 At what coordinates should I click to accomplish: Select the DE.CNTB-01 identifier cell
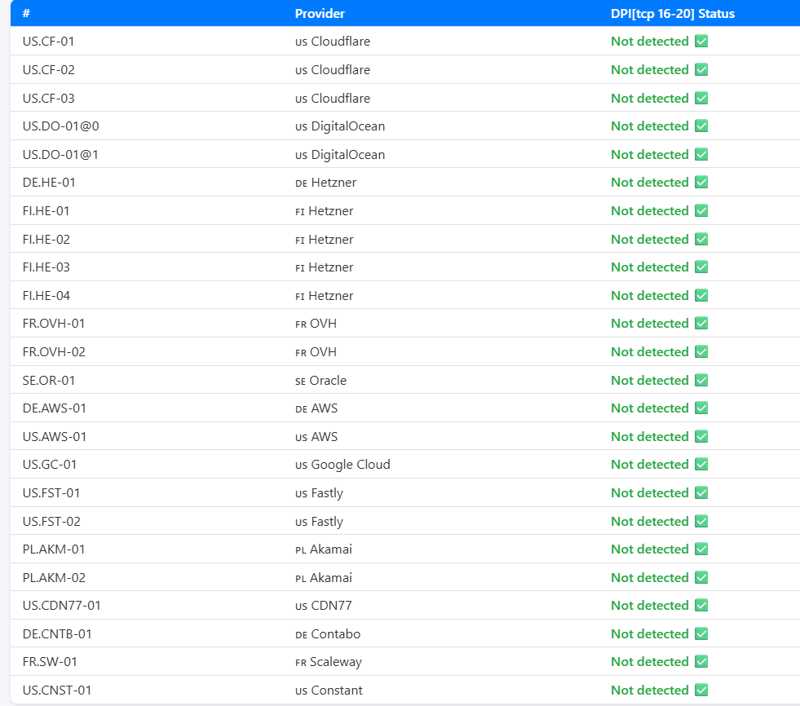pos(57,634)
